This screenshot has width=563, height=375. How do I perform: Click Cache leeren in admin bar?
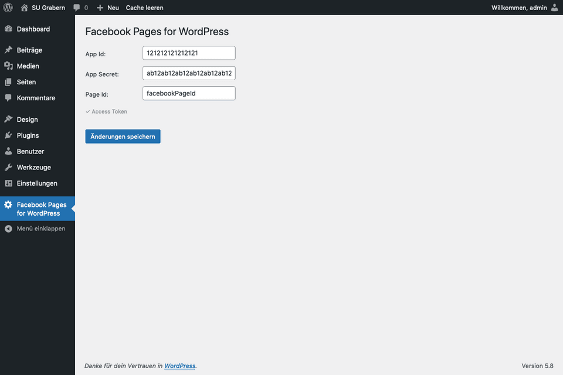pos(144,8)
